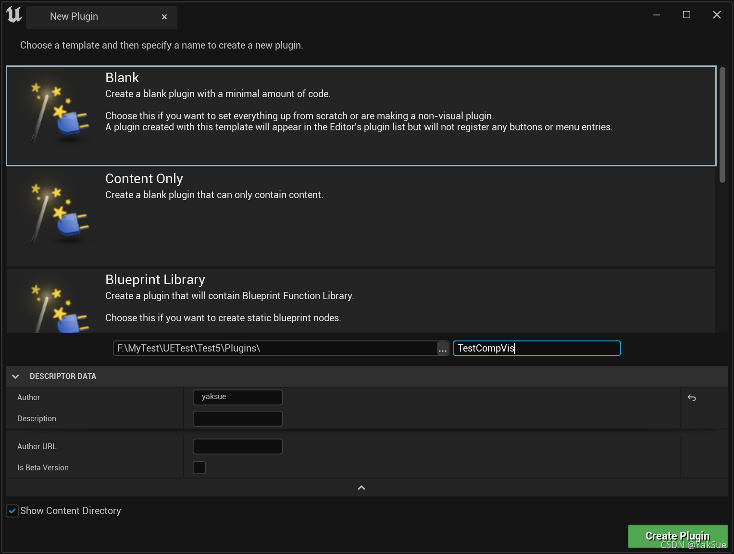Collapse the Descriptor Data section

coord(15,377)
